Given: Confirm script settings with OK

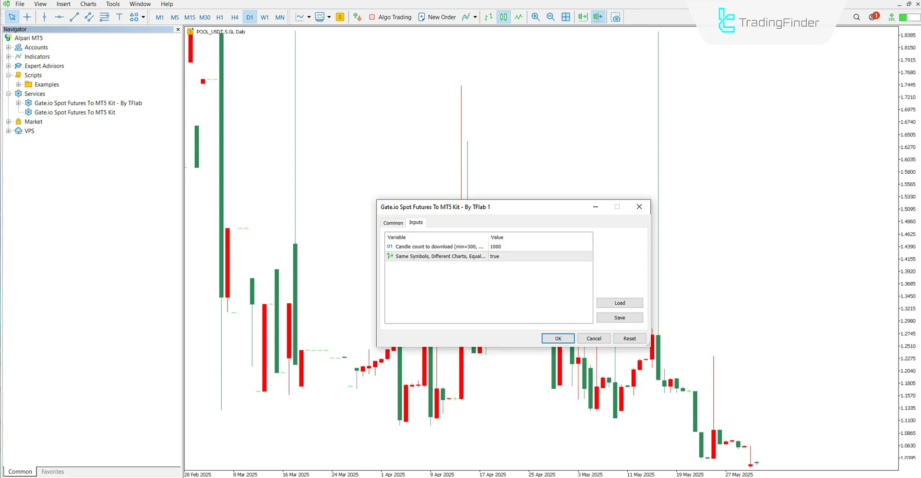Looking at the screenshot, I should pos(557,338).
